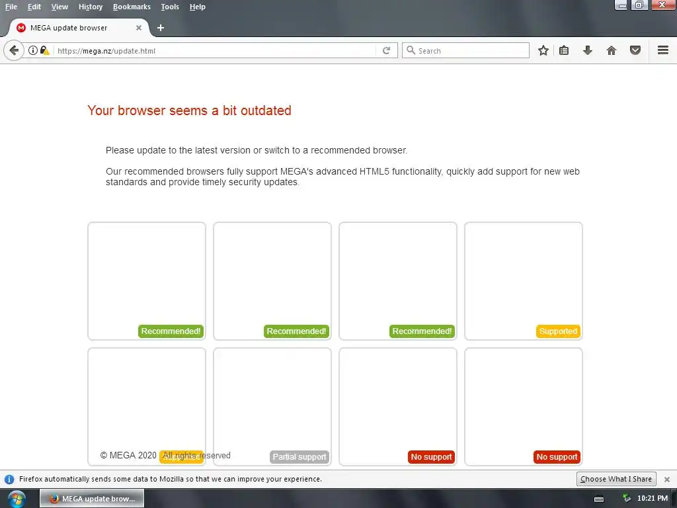Image resolution: width=677 pixels, height=508 pixels.
Task: Reload the page with the refresh icon
Action: tap(386, 50)
